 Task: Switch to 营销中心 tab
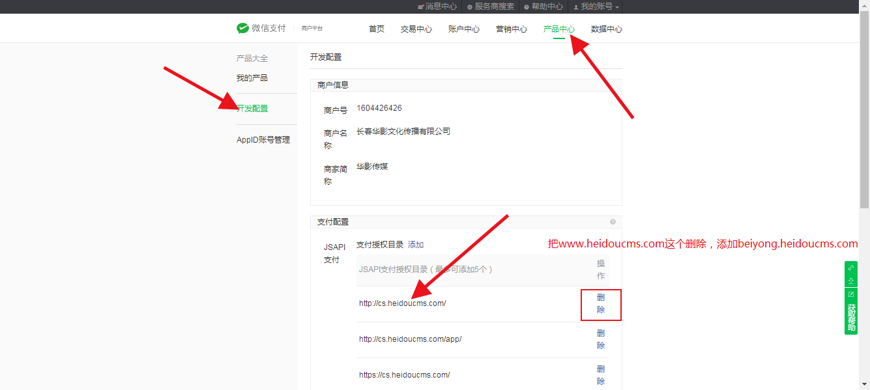(x=512, y=29)
